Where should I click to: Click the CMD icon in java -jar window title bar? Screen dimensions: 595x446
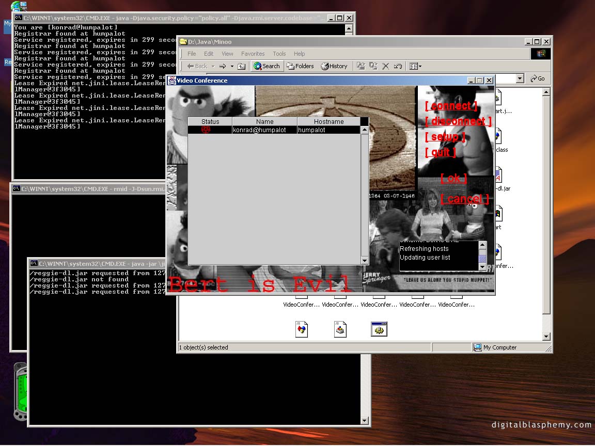click(x=34, y=264)
